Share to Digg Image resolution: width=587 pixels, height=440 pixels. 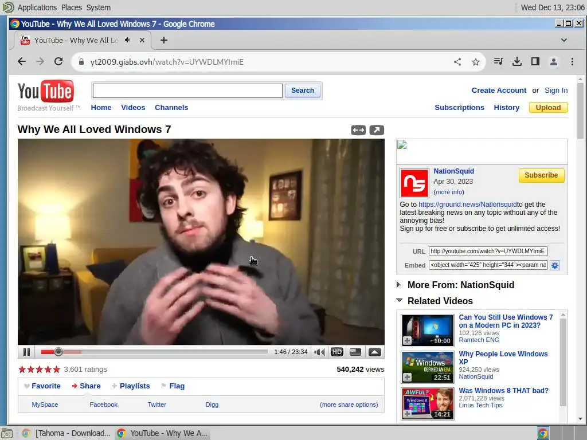[212, 404]
